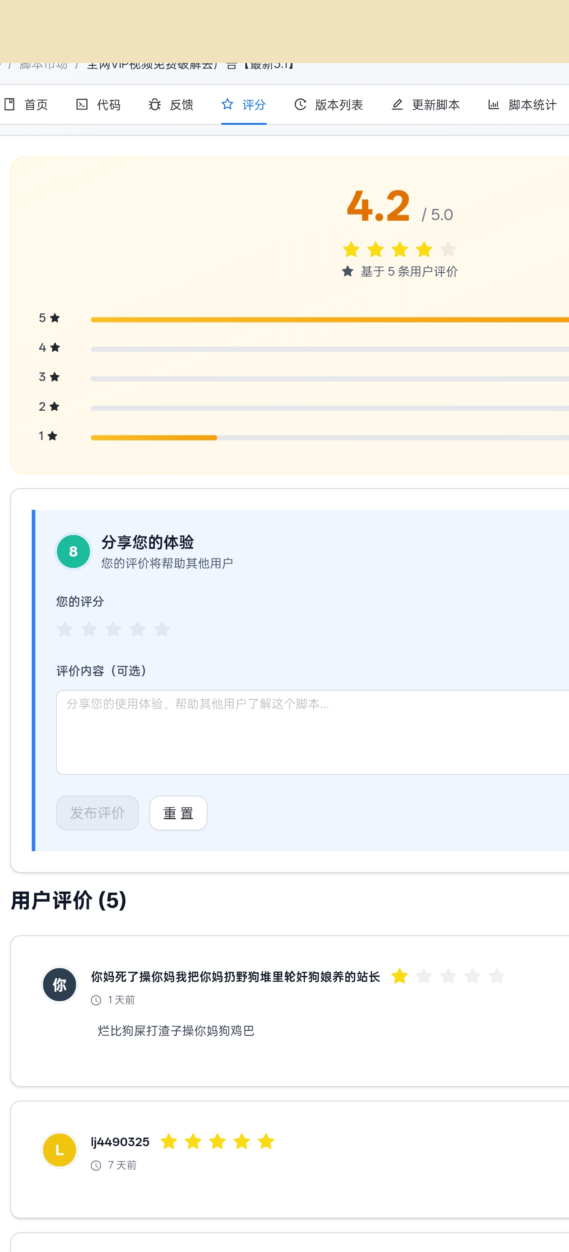The height and width of the screenshot is (1252, 569).
Task: Click the 重置 reset button
Action: tap(178, 812)
